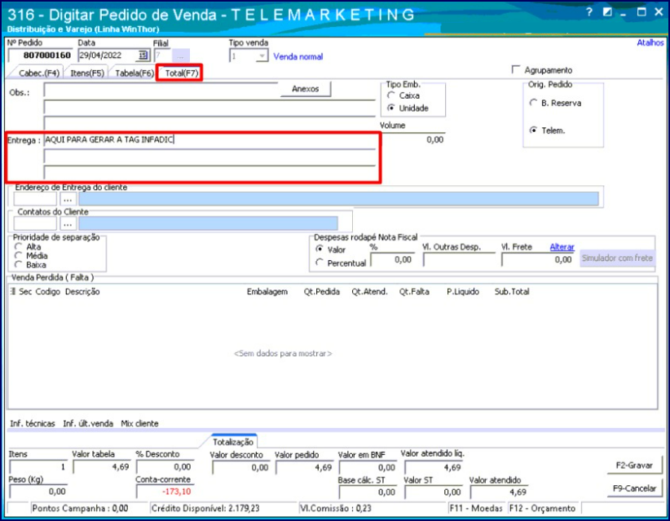
Task: Select Telem. order origin
Action: click(x=533, y=130)
